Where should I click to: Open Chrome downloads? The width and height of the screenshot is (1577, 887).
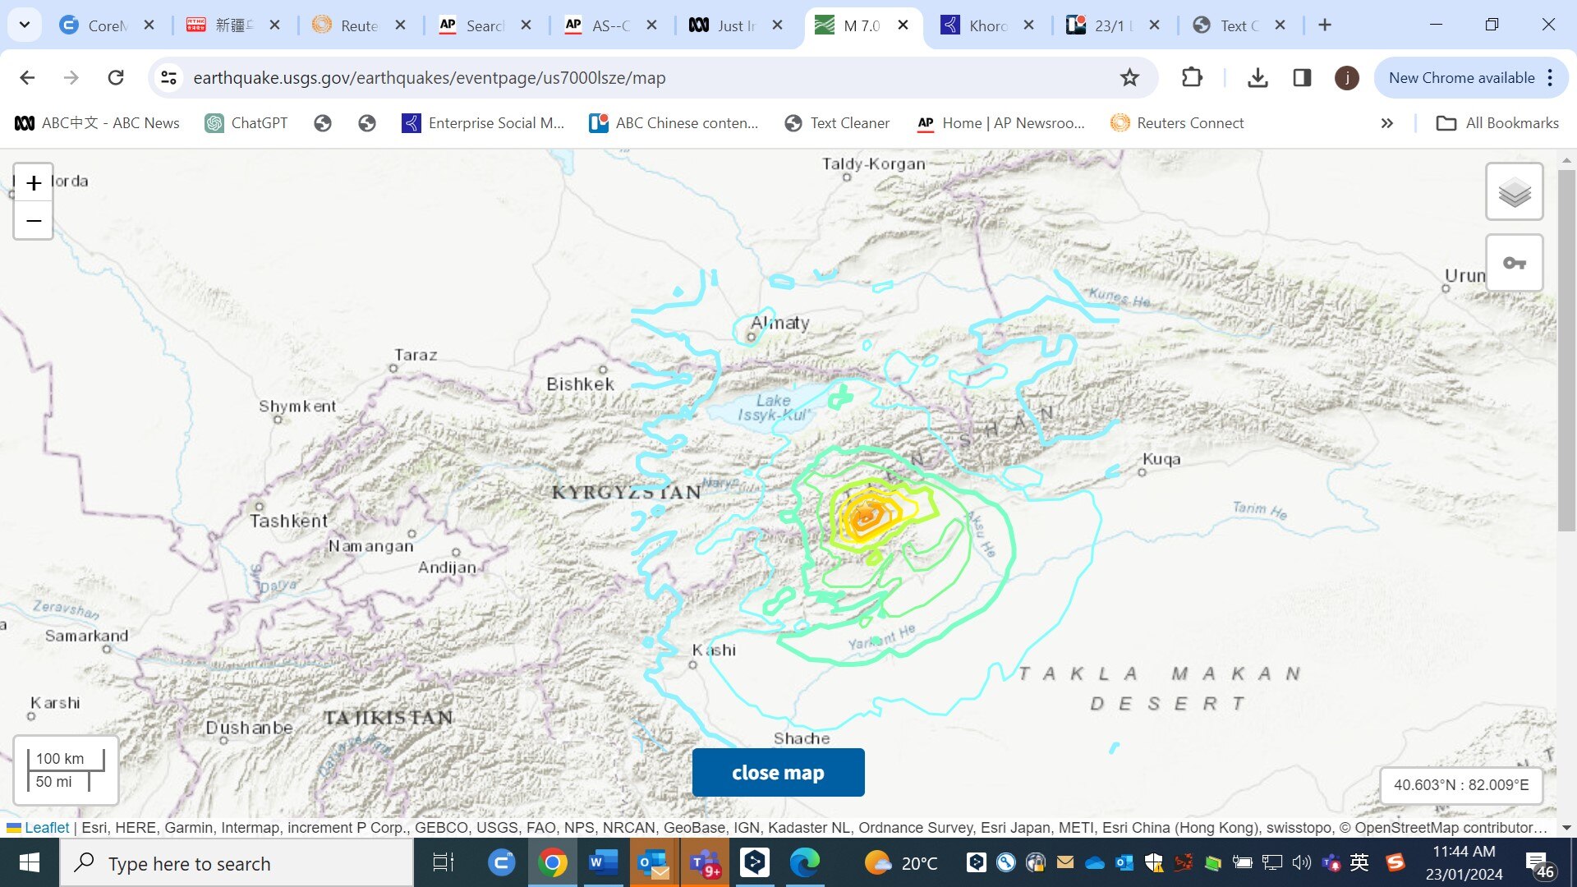[1257, 78]
